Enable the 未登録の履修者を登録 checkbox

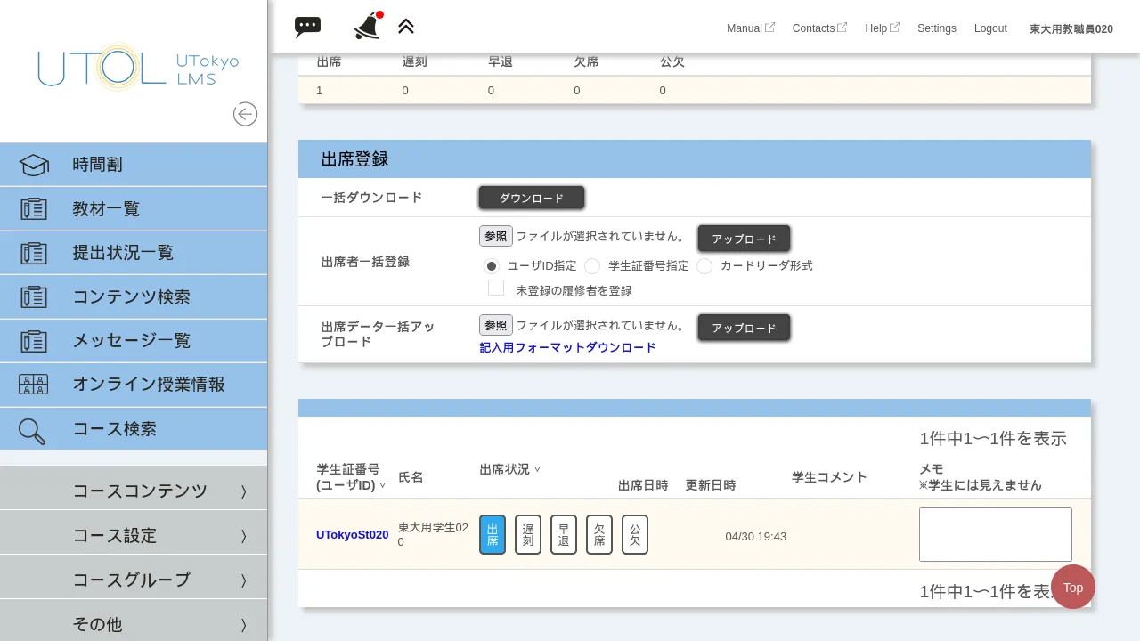pyautogui.click(x=496, y=288)
